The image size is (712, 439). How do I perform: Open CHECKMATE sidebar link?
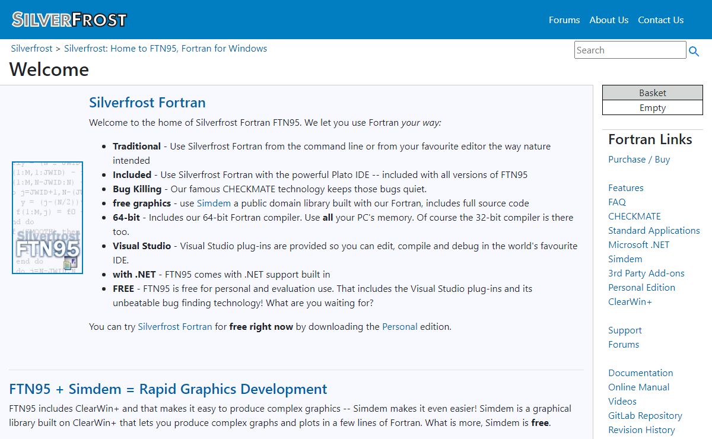634,216
